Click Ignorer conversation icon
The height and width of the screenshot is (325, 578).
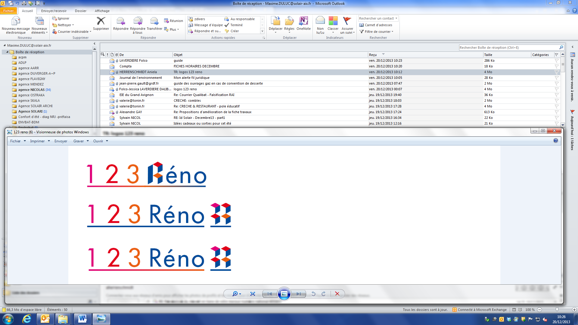click(x=54, y=18)
